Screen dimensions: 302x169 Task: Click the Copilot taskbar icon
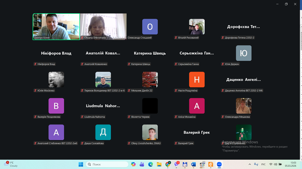click(x=133, y=164)
